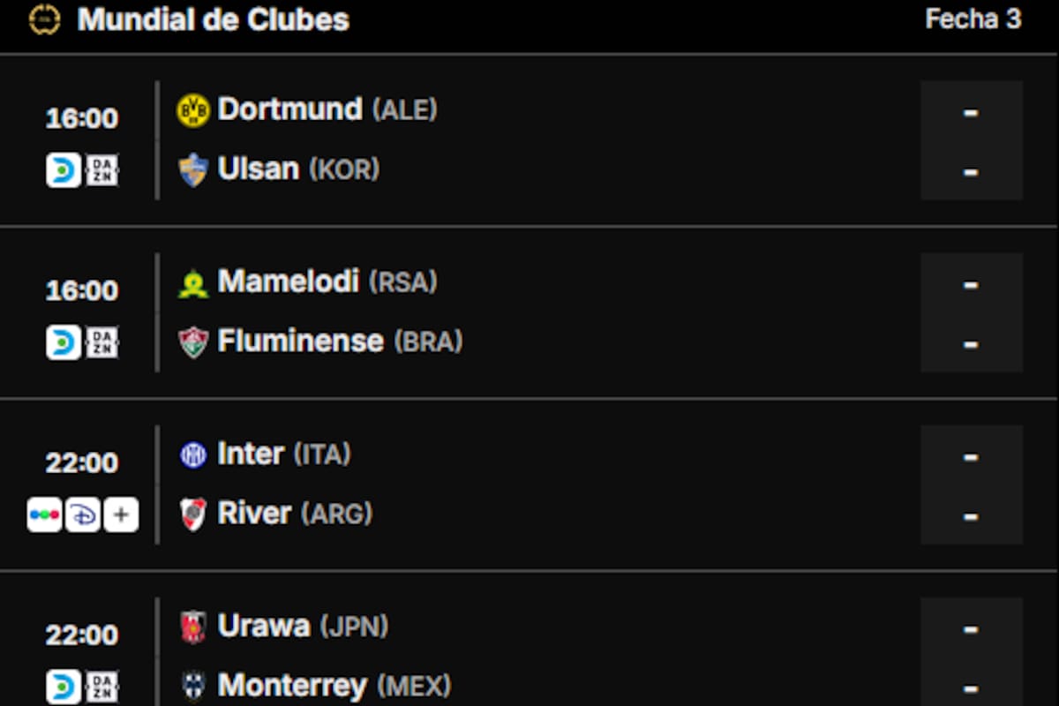Click the Fecha 3 label
This screenshot has height=706, width=1059.
coord(973,19)
